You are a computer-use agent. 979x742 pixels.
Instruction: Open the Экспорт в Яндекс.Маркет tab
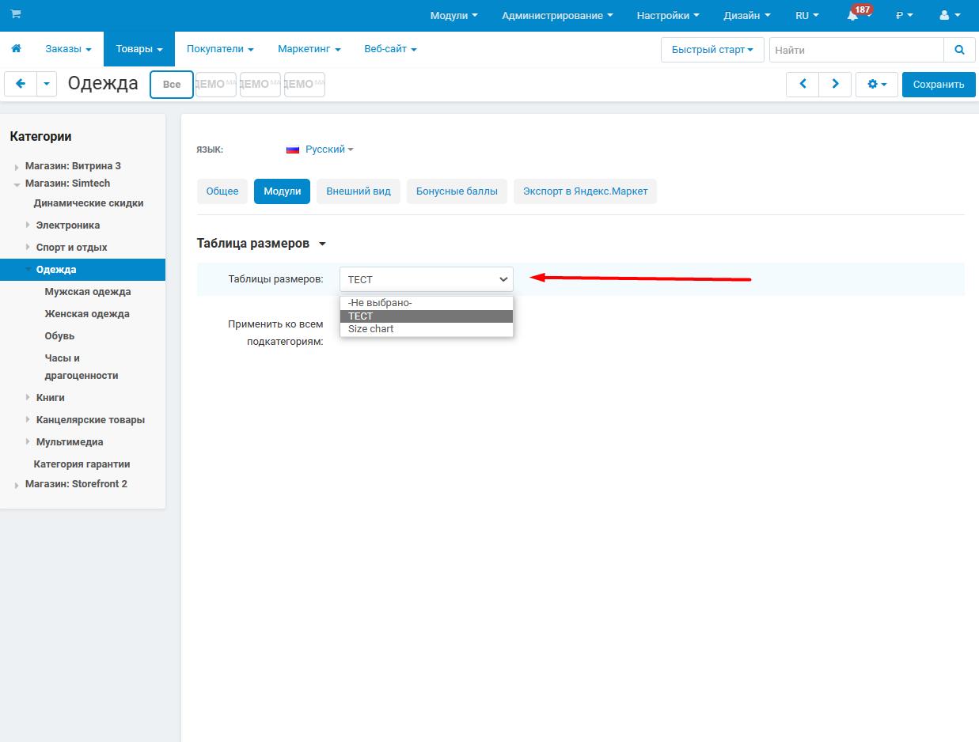point(586,191)
